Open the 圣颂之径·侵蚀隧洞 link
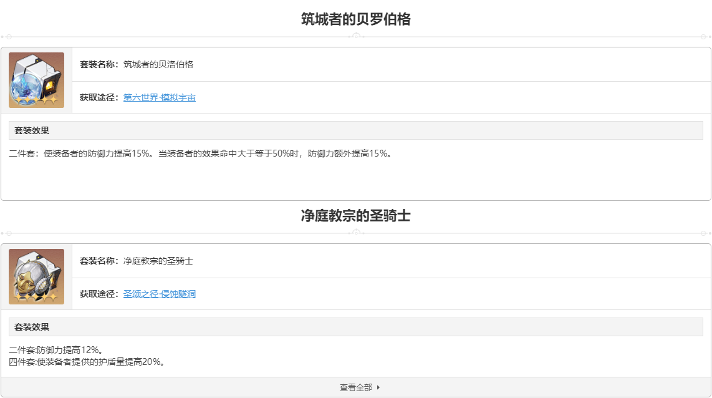Screen dimensions: 712x398 (160, 294)
